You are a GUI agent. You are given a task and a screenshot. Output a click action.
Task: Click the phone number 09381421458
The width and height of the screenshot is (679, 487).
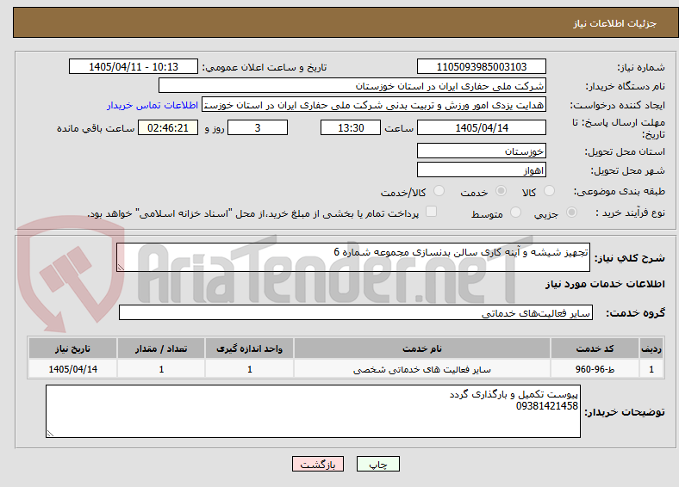click(x=547, y=406)
